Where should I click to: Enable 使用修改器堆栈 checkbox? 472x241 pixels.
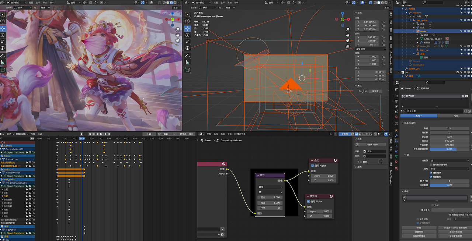(x=431, y=164)
